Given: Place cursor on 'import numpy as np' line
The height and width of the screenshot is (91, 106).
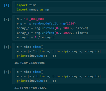Looking at the screenshot, I should (x=33, y=10).
